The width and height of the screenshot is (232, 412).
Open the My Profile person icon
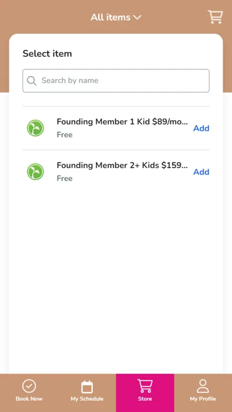[x=203, y=386]
